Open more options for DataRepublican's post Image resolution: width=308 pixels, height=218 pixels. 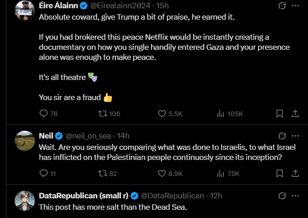[x=296, y=196]
